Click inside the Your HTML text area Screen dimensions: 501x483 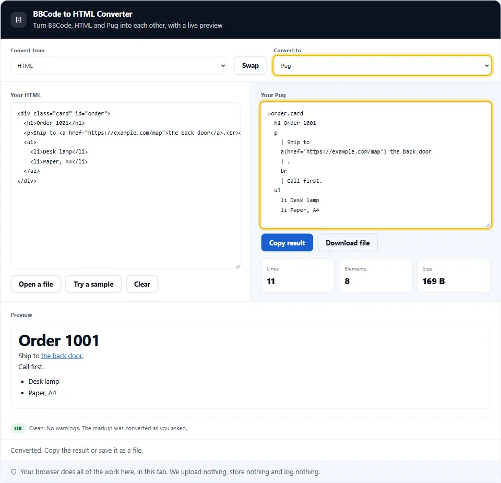[126, 186]
